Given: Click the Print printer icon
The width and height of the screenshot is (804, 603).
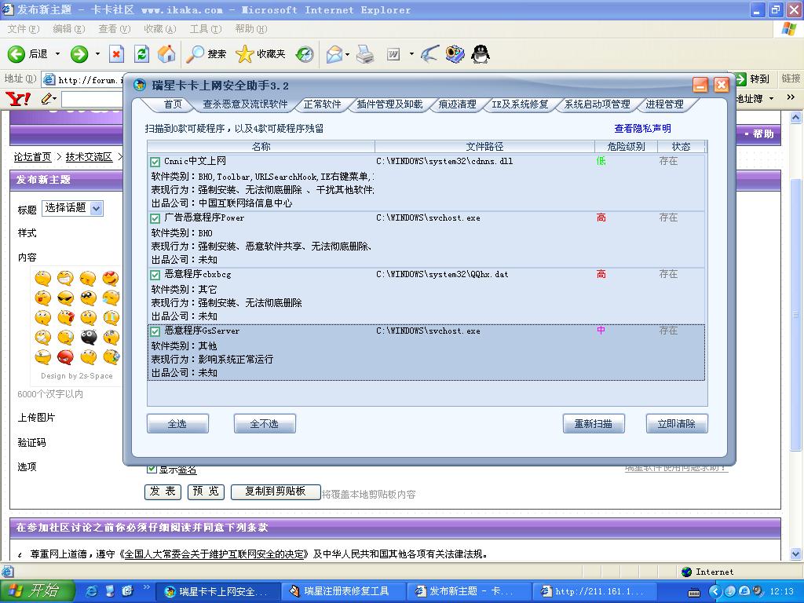Looking at the screenshot, I should click(x=365, y=54).
